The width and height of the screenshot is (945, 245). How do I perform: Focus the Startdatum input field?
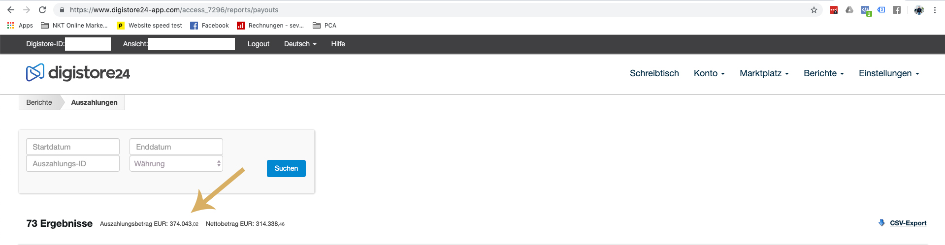(x=73, y=147)
